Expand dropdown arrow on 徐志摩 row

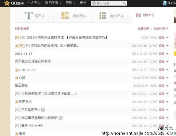[x=167, y=118]
